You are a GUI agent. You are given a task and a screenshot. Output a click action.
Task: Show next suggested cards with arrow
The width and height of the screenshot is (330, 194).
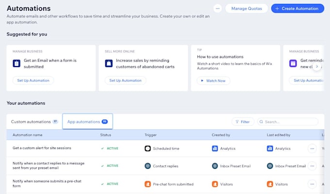tap(317, 66)
